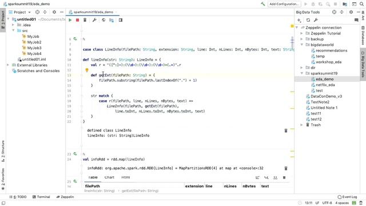Search inside result table
The width and height of the screenshot is (366, 206).
tap(266, 177)
